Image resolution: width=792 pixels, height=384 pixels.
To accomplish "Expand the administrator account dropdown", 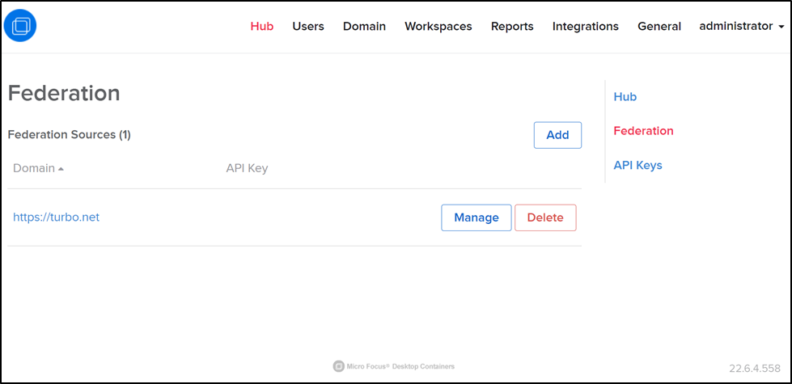I will 741,26.
